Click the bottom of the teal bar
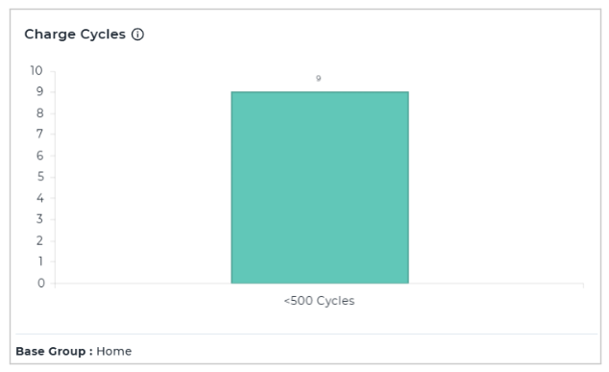 click(320, 283)
